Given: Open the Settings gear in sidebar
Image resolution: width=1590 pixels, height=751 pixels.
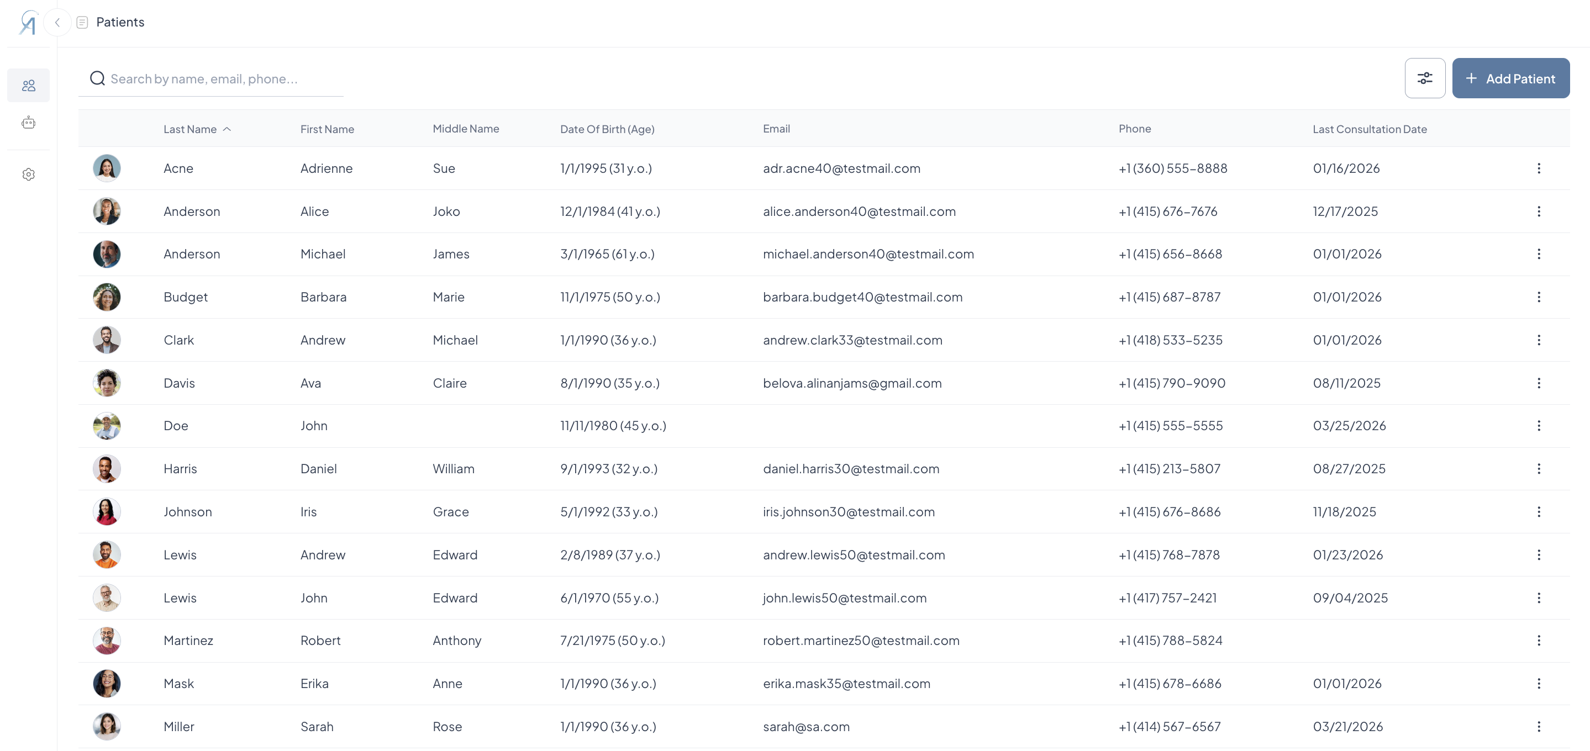Looking at the screenshot, I should click(x=28, y=174).
